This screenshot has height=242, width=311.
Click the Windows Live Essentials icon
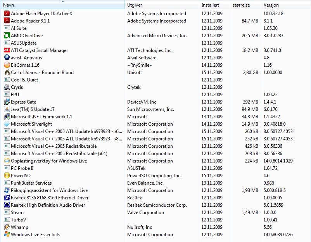[7, 235]
